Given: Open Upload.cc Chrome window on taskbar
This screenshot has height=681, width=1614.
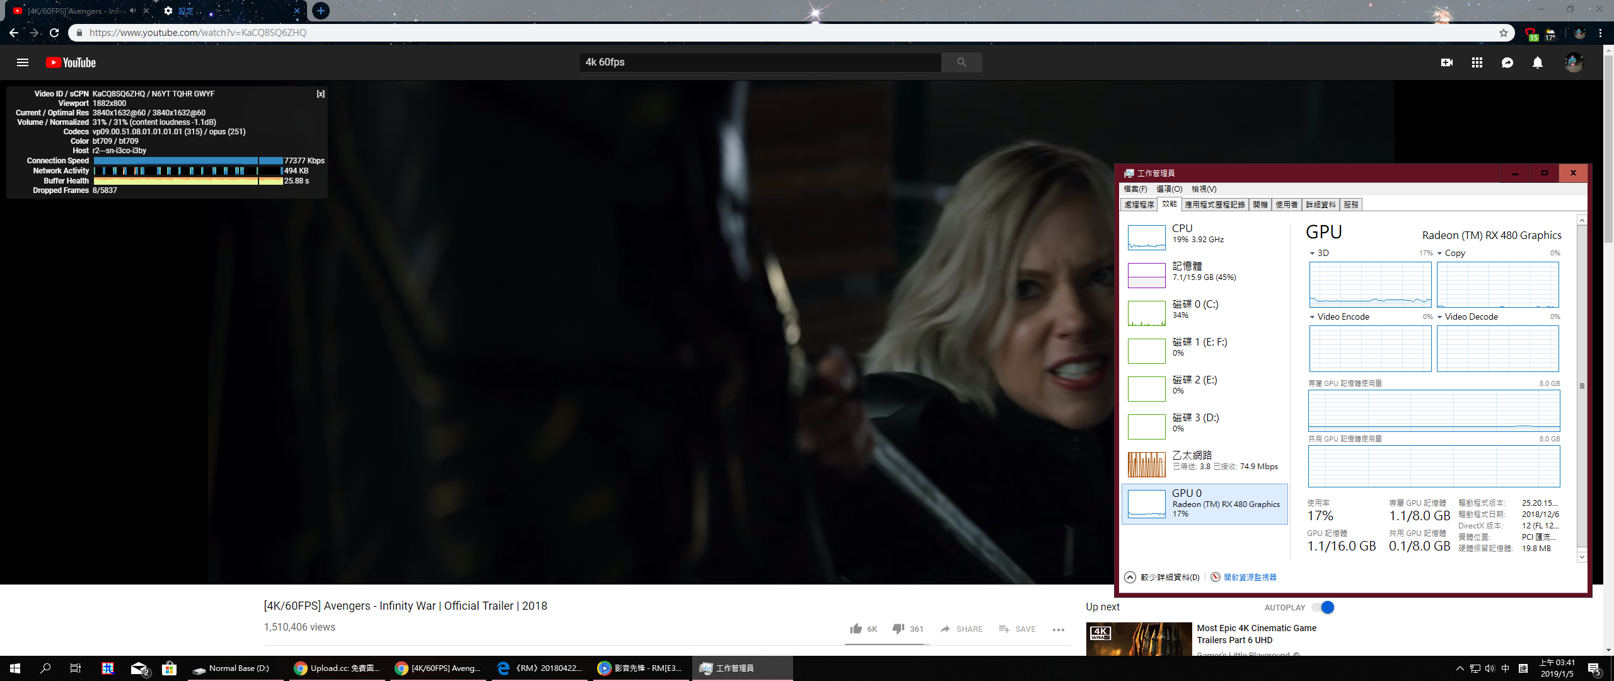Looking at the screenshot, I should 339,668.
